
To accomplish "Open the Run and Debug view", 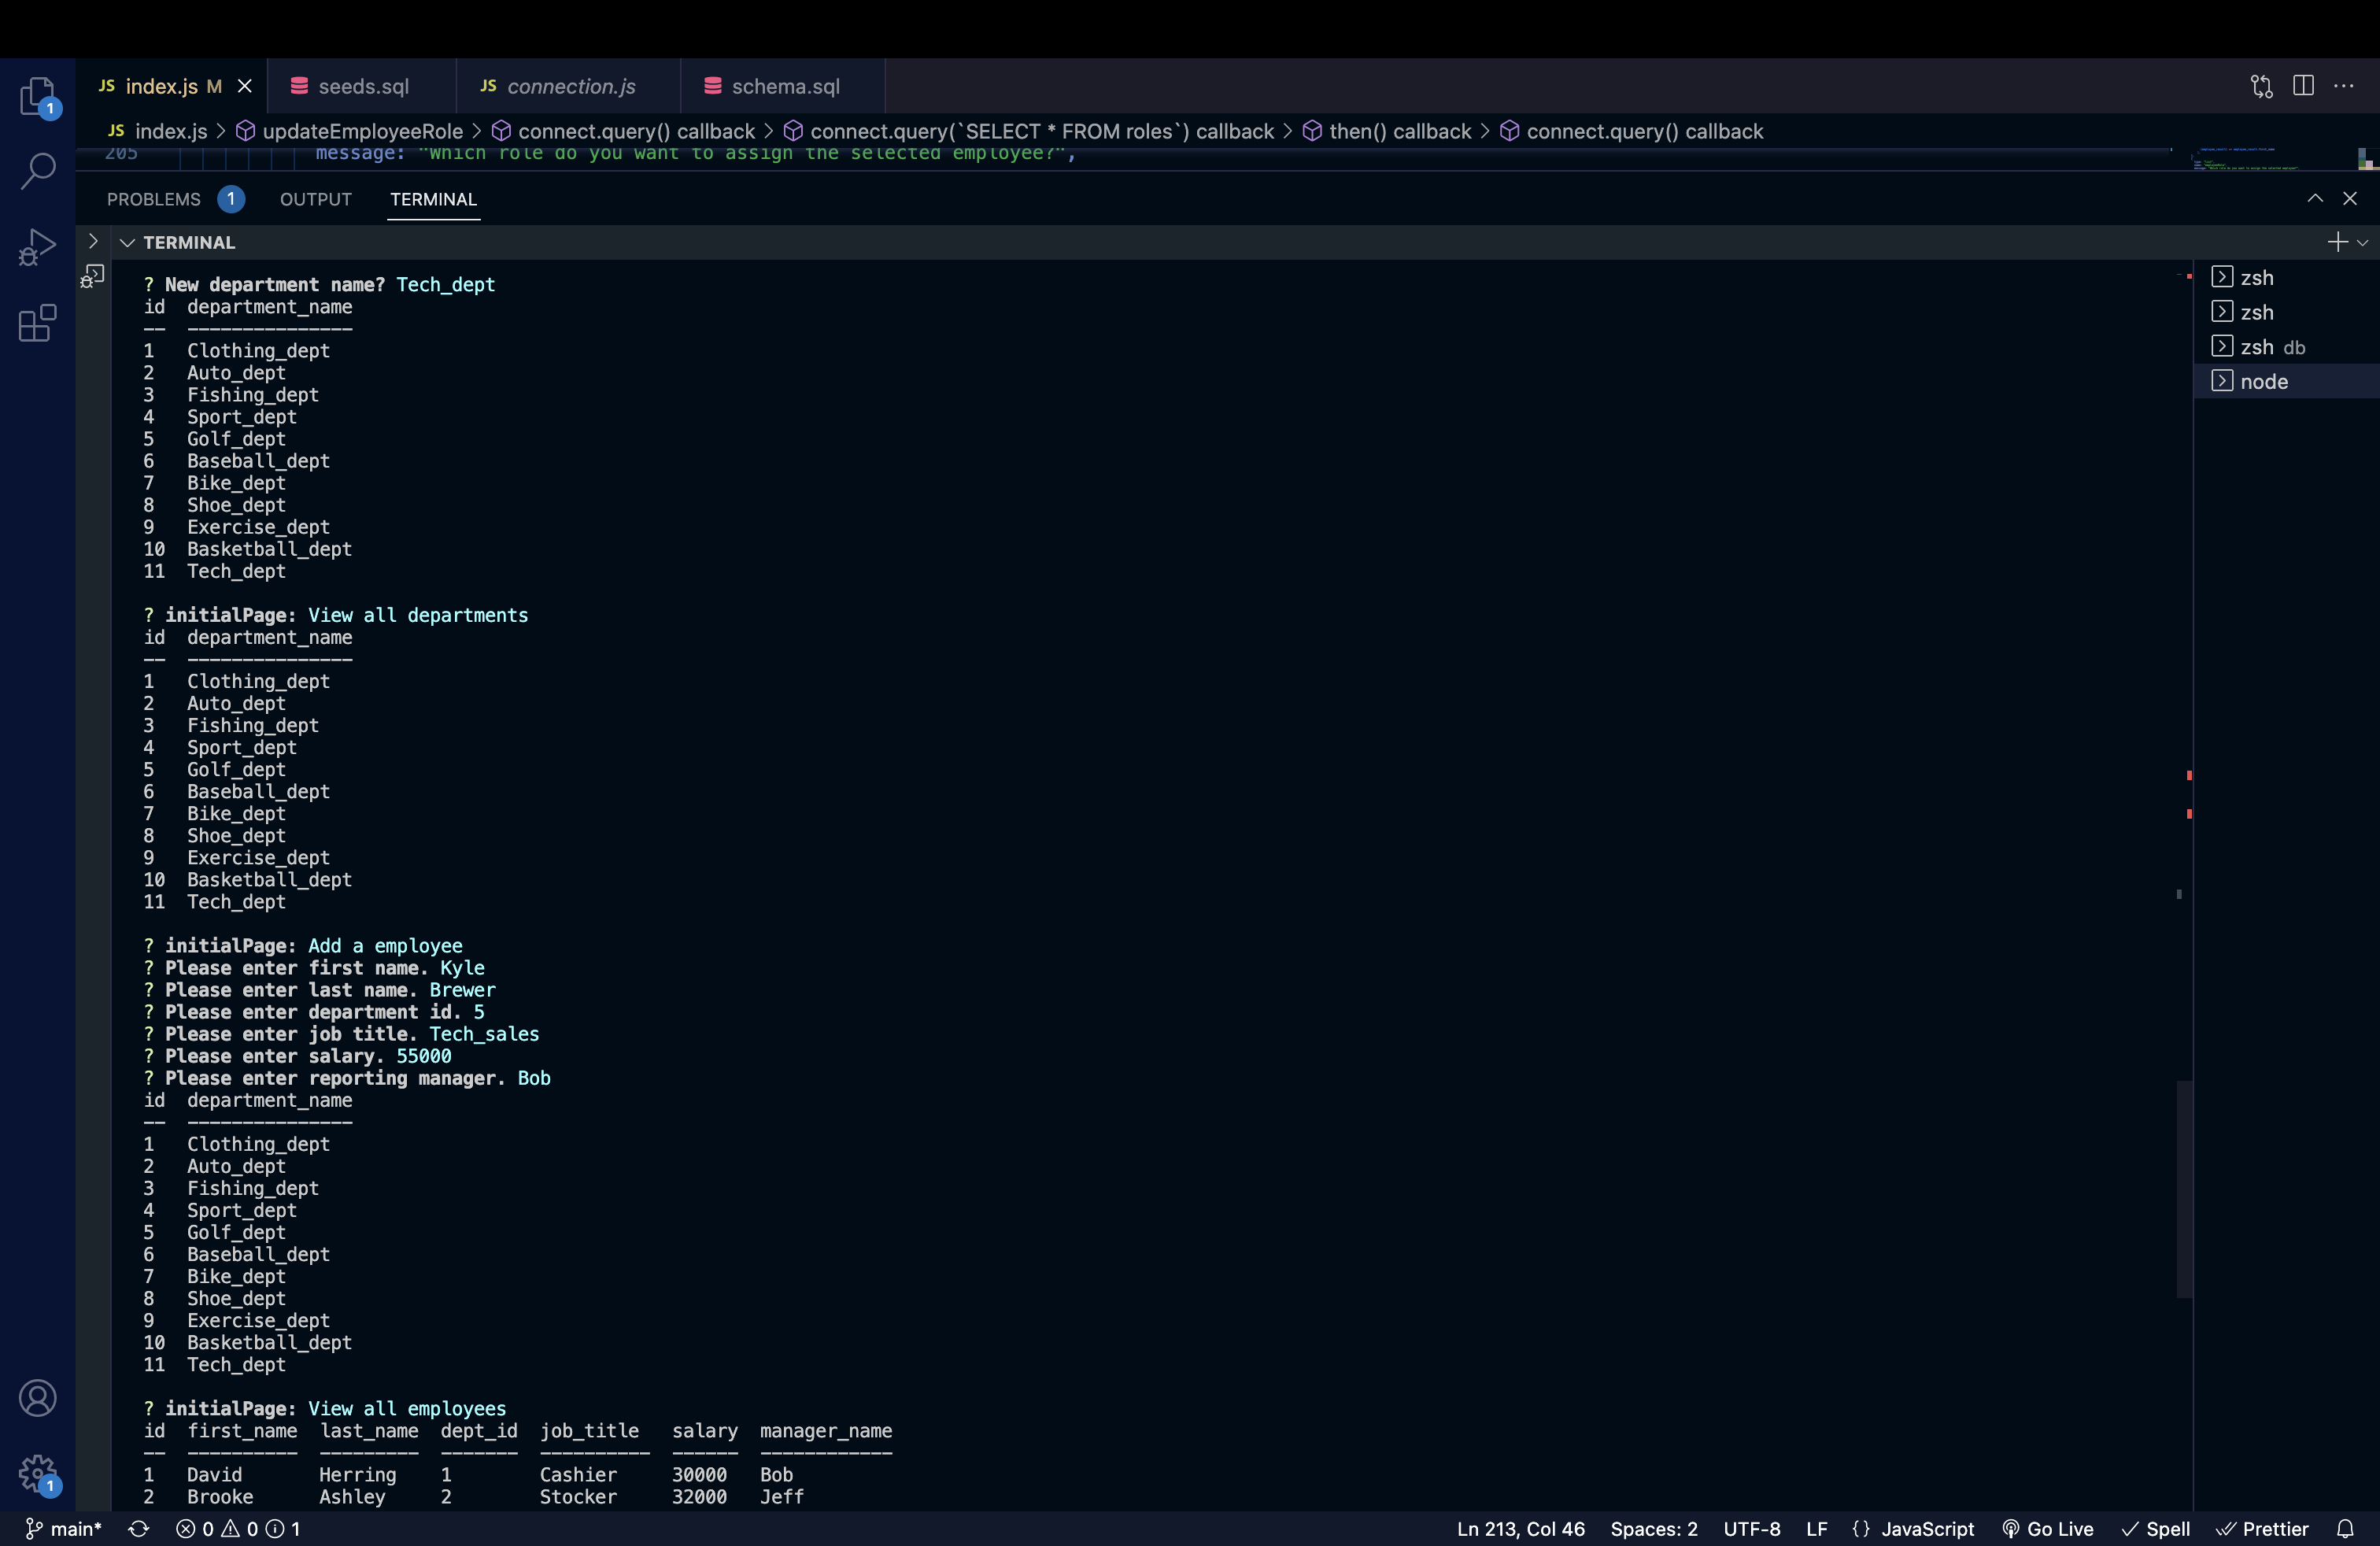I will click(x=38, y=247).
